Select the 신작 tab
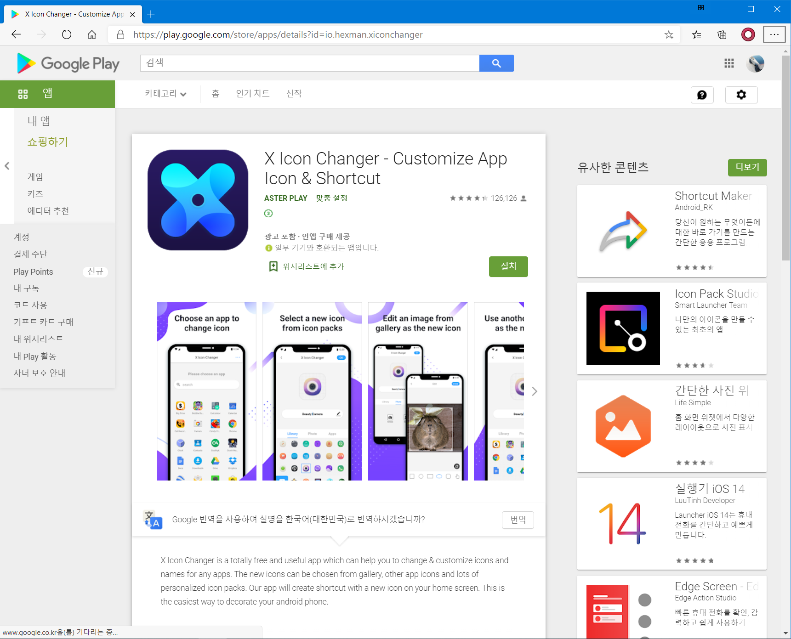This screenshot has height=639, width=791. 294,94
